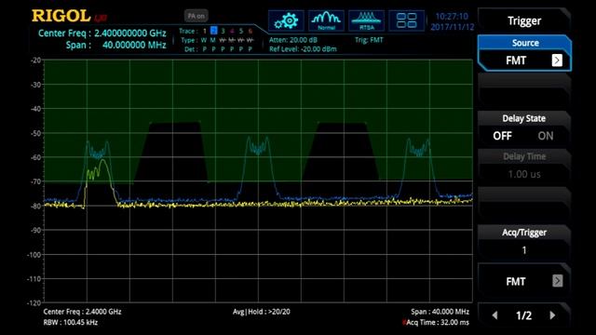Select trace number 6
Image resolution: width=596 pixels, height=335 pixels.
251,31
